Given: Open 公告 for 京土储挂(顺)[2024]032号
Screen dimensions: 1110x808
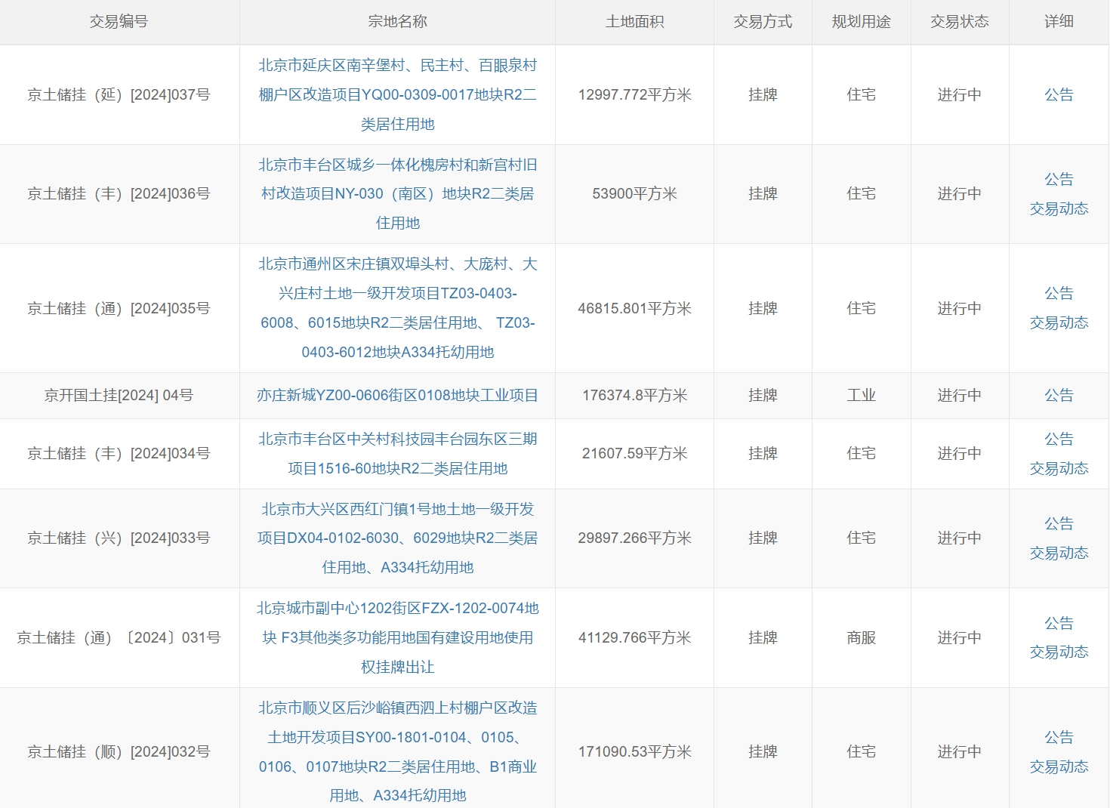Looking at the screenshot, I should tap(1059, 738).
